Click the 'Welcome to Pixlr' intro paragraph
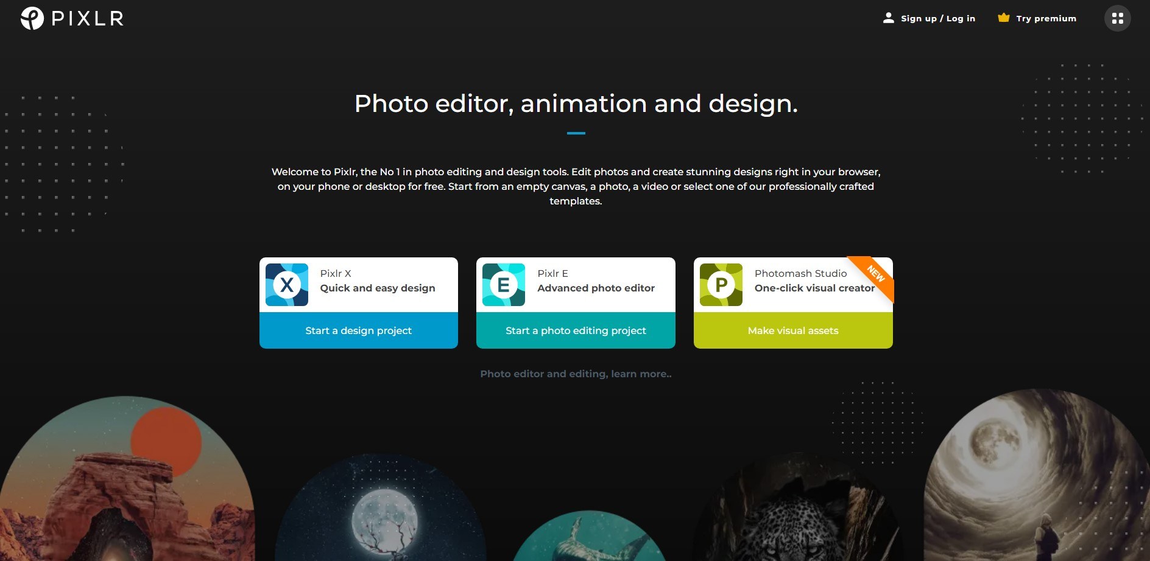 (576, 186)
